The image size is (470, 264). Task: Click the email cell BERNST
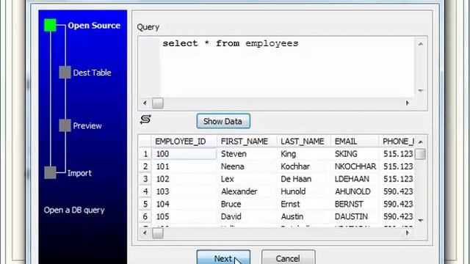coord(355,204)
